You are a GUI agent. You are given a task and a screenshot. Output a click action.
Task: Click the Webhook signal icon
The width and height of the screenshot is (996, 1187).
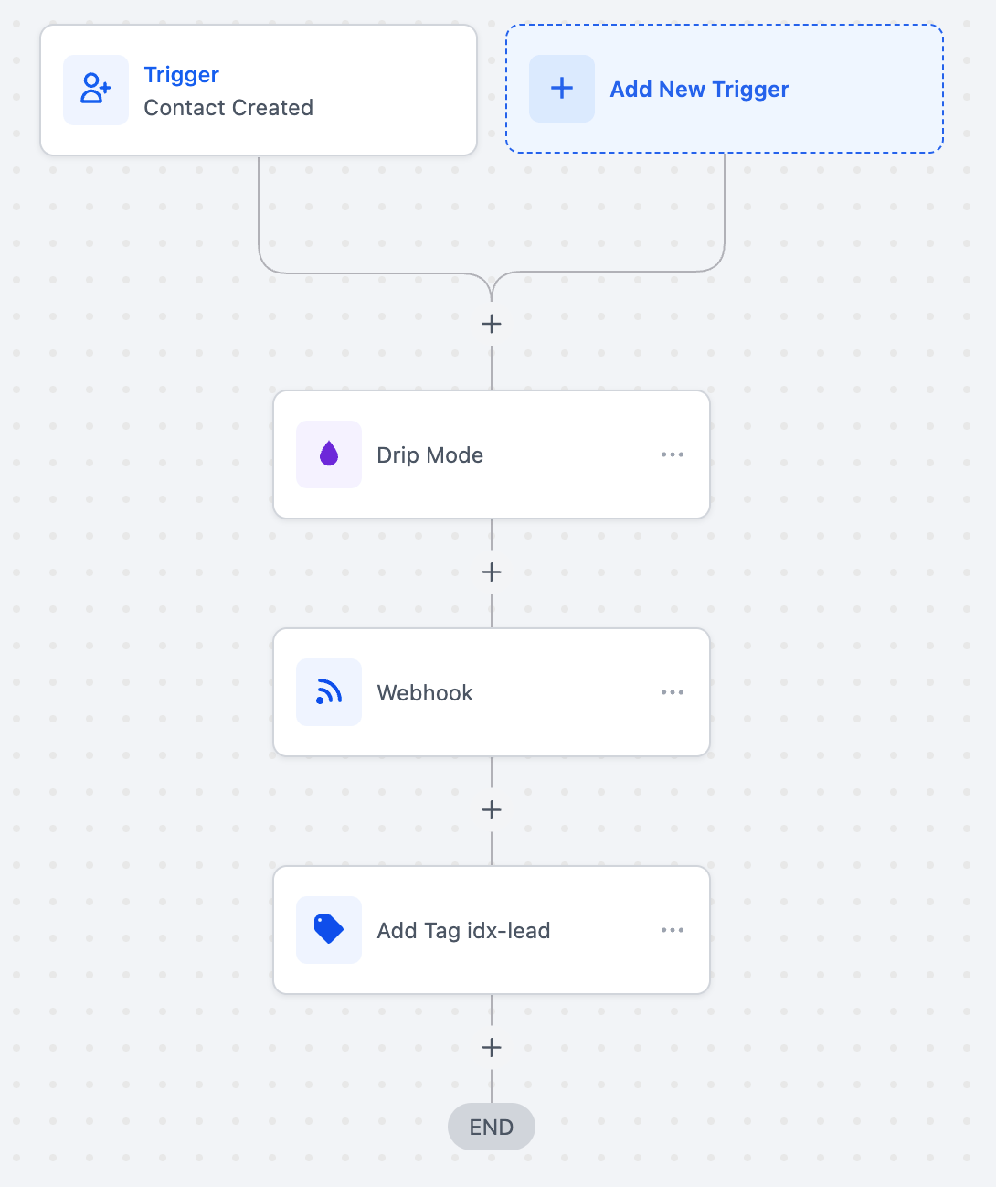click(x=329, y=692)
